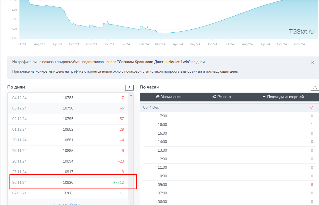
Task: Click the chart spike near Dec '23
Action: [107, 22]
